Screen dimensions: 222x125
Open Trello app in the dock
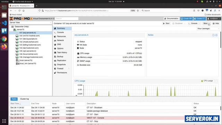4,31
